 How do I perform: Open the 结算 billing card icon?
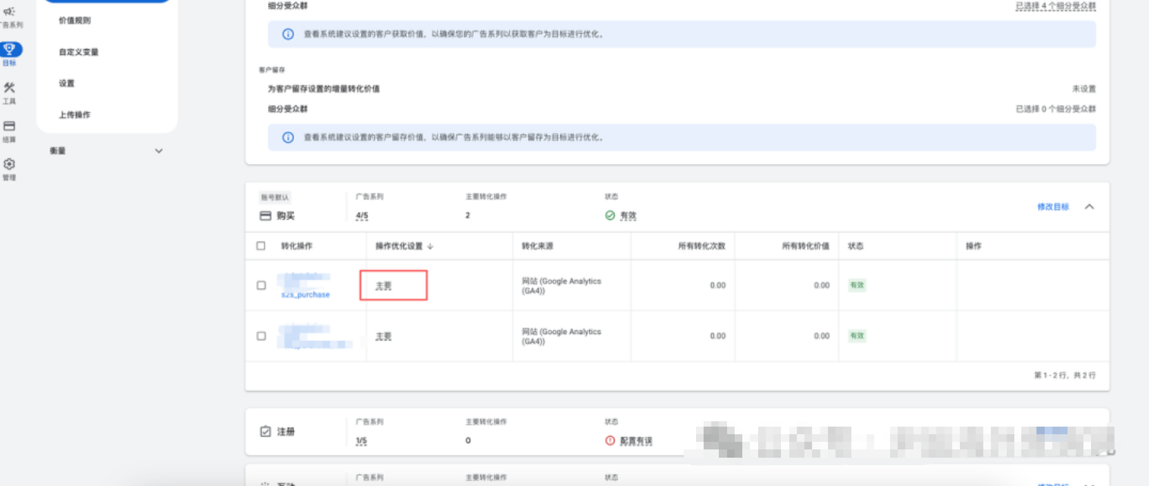pos(9,126)
